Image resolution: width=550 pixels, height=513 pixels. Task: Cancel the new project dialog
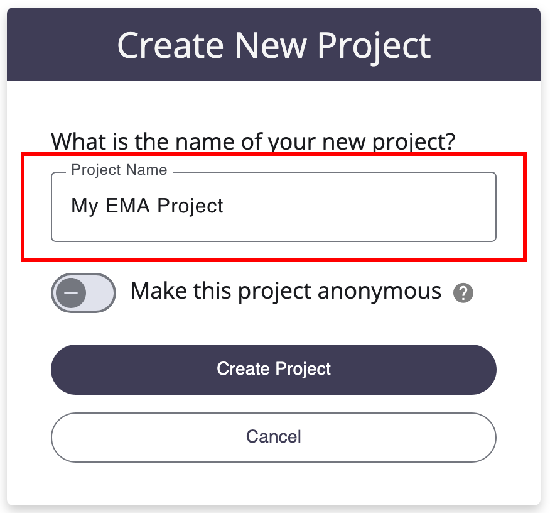[x=274, y=437]
